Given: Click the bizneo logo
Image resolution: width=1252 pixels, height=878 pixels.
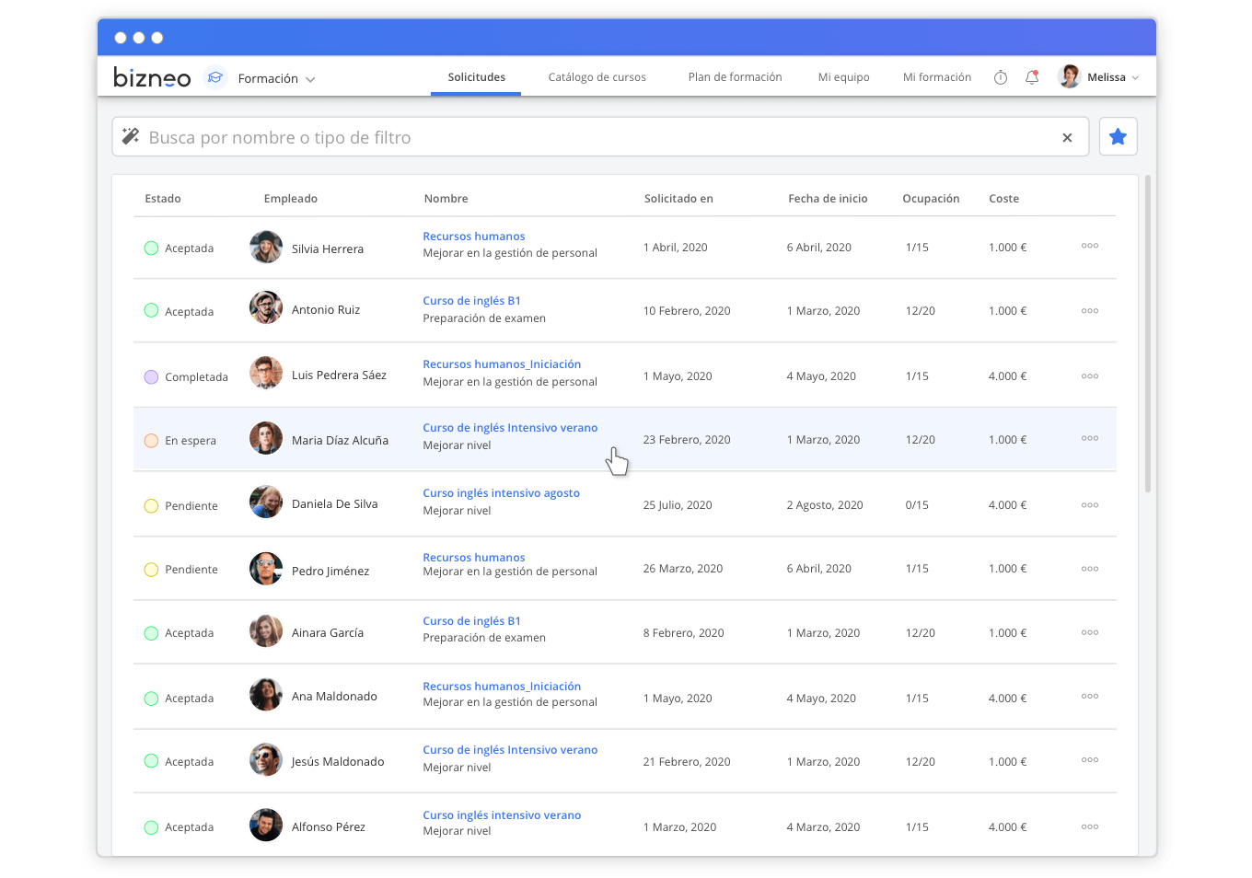Looking at the screenshot, I should (152, 78).
